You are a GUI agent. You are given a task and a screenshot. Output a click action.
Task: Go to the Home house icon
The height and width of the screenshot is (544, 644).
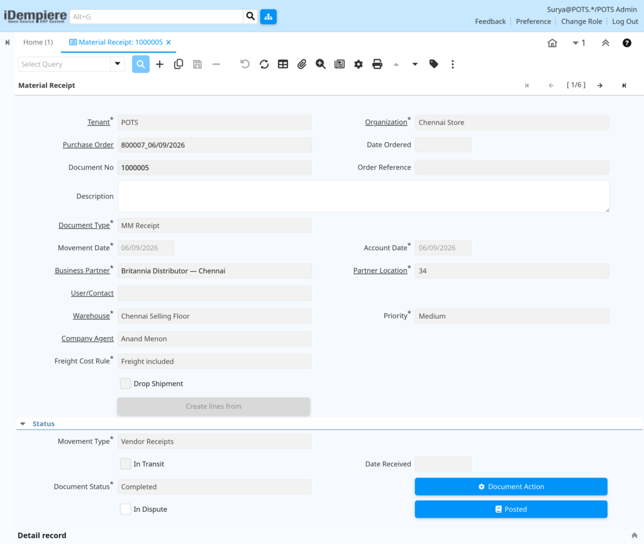(552, 43)
